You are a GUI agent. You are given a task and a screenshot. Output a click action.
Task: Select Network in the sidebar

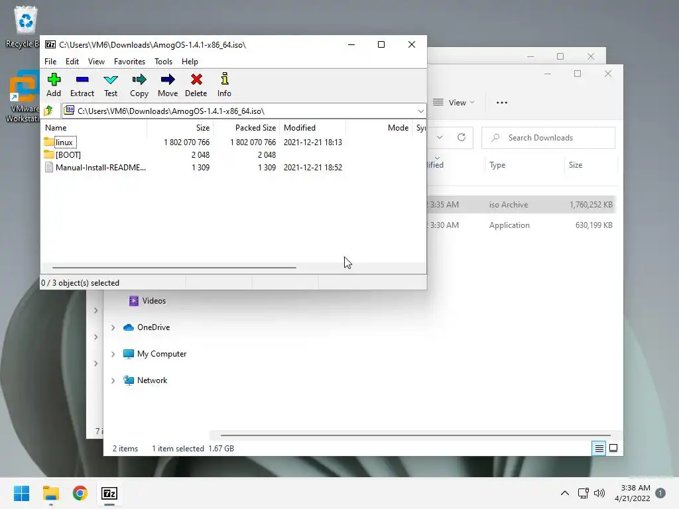click(x=145, y=380)
